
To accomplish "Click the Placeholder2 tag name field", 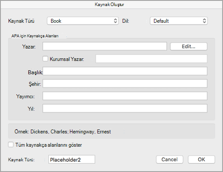I will 72,160.
